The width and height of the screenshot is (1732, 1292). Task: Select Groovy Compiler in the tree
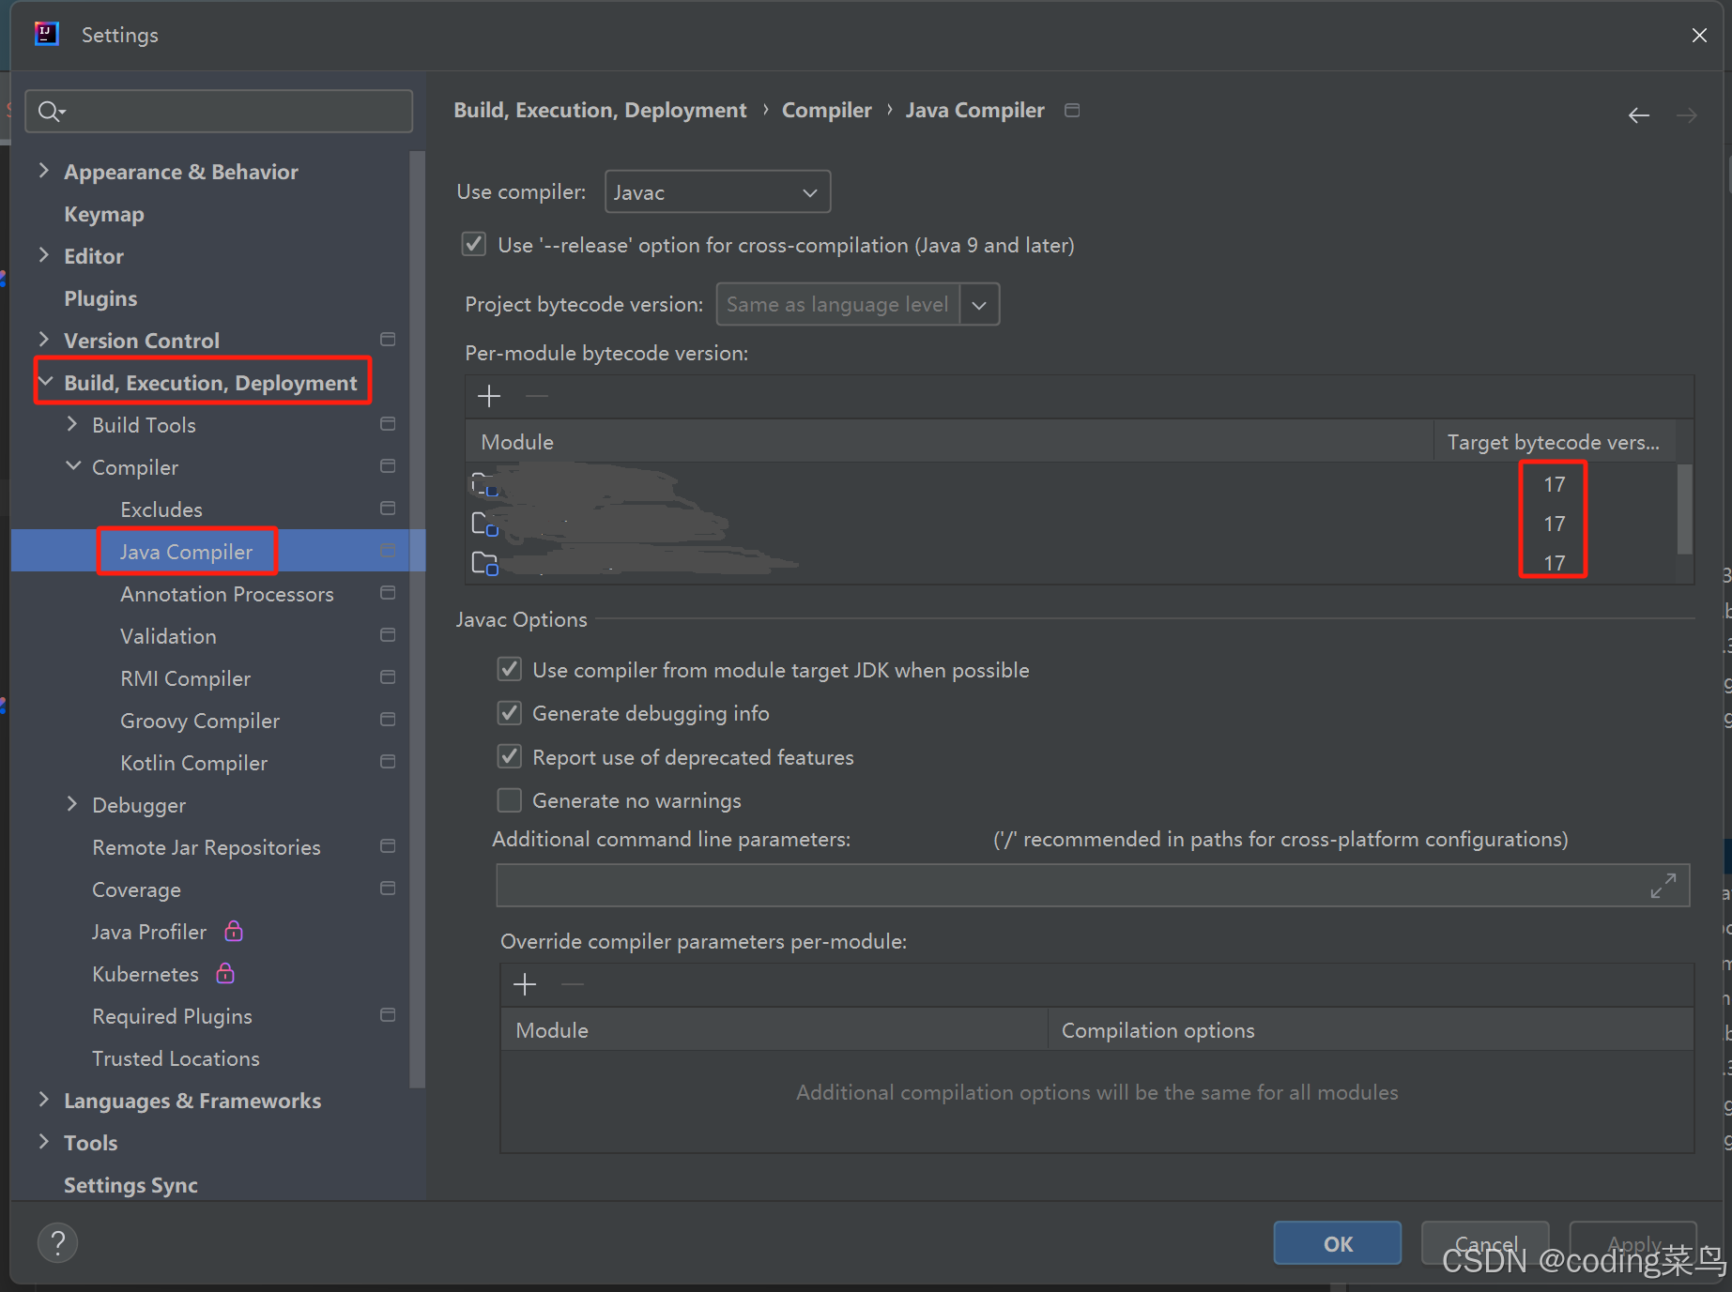click(200, 721)
